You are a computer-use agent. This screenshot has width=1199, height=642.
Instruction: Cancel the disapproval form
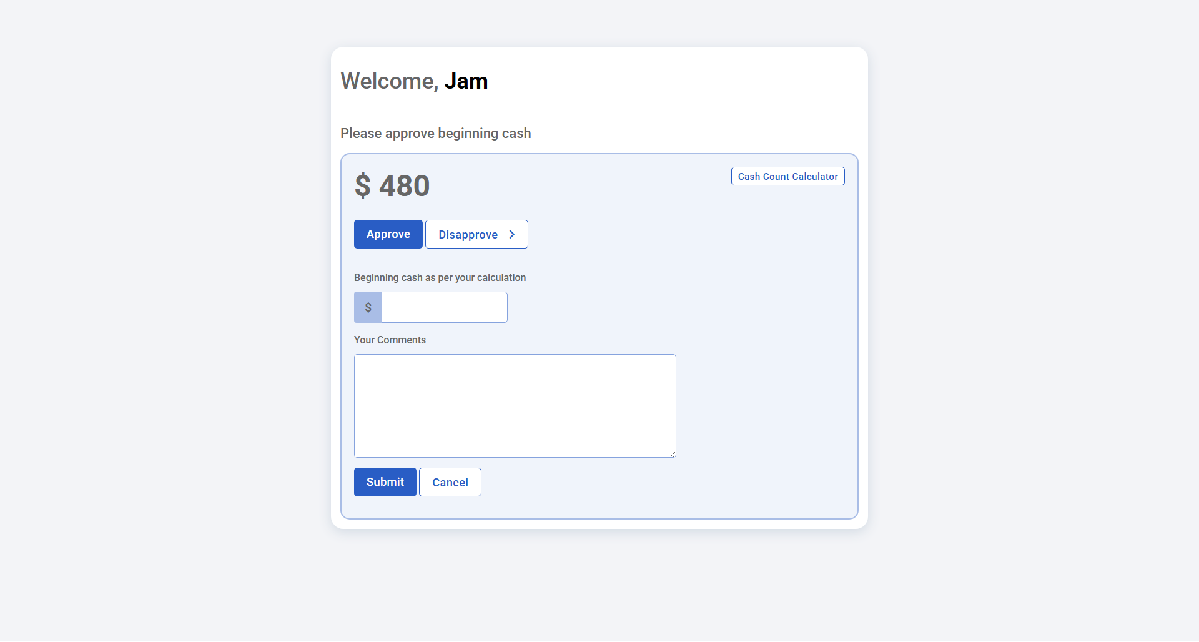point(450,482)
